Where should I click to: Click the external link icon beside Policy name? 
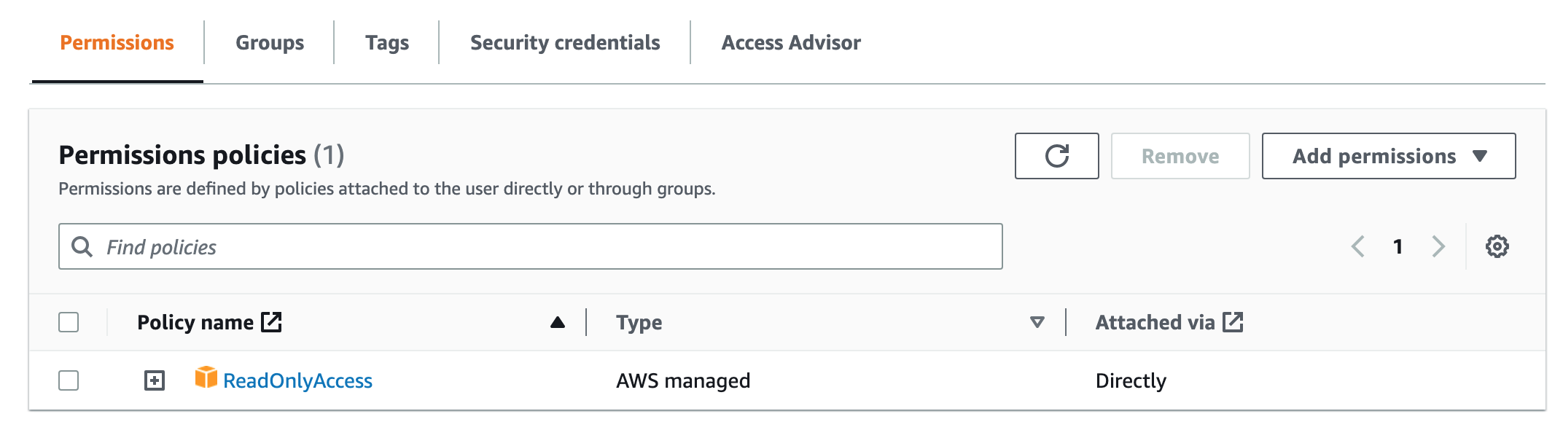(x=271, y=321)
